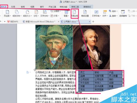The height and width of the screenshot is (103, 137).
Task: Open the 选择窗格 selection pane
Action: 123,13
